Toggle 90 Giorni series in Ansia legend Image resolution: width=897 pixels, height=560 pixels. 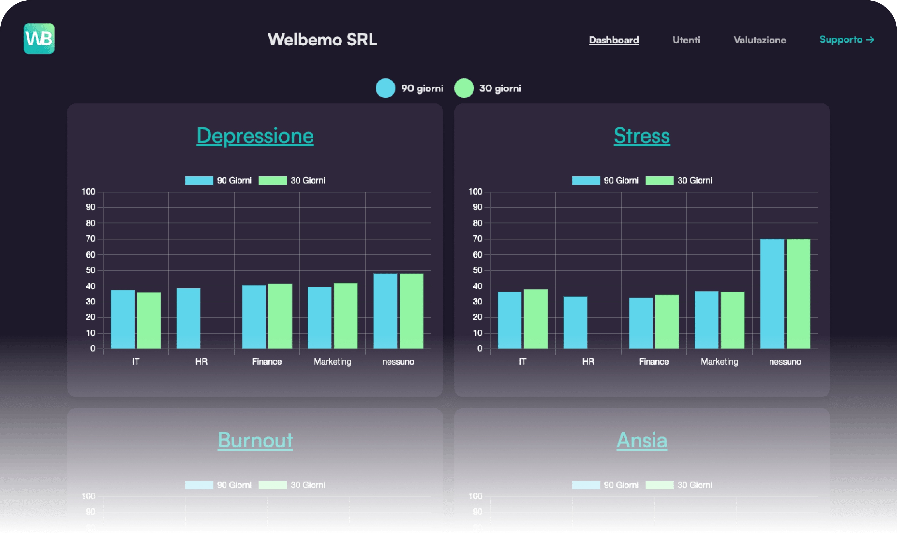coord(605,485)
